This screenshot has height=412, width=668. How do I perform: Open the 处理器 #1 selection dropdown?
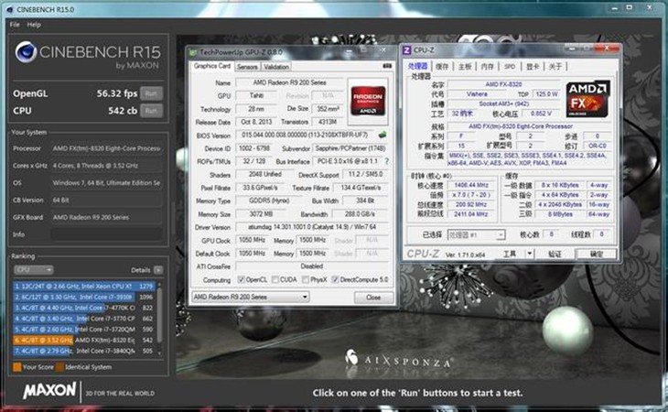(476, 234)
